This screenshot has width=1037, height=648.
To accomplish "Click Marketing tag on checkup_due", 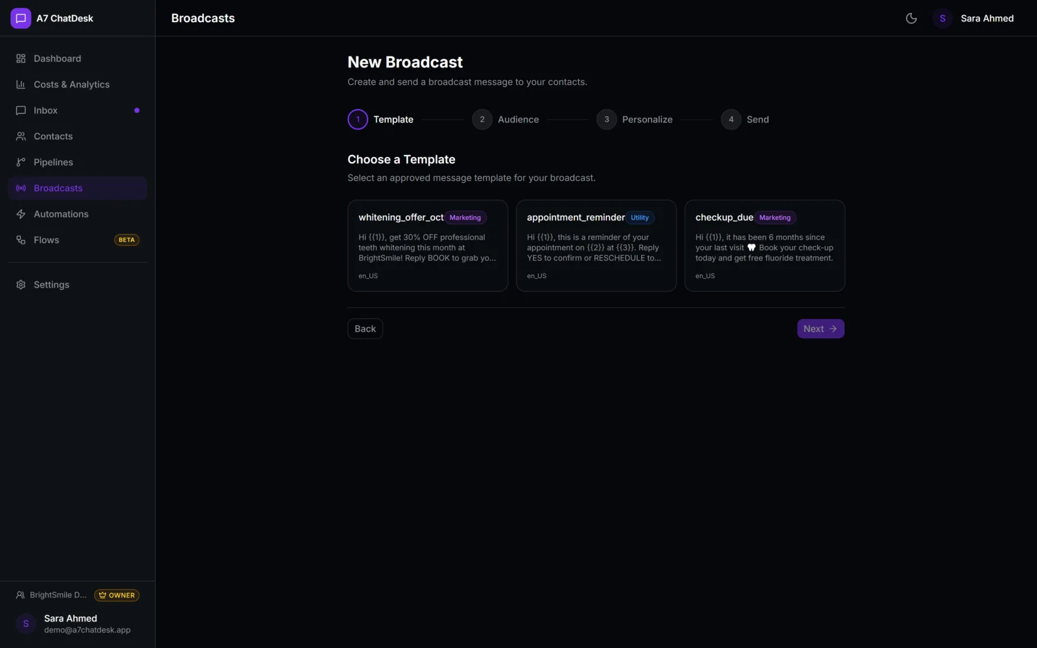I will pos(775,218).
